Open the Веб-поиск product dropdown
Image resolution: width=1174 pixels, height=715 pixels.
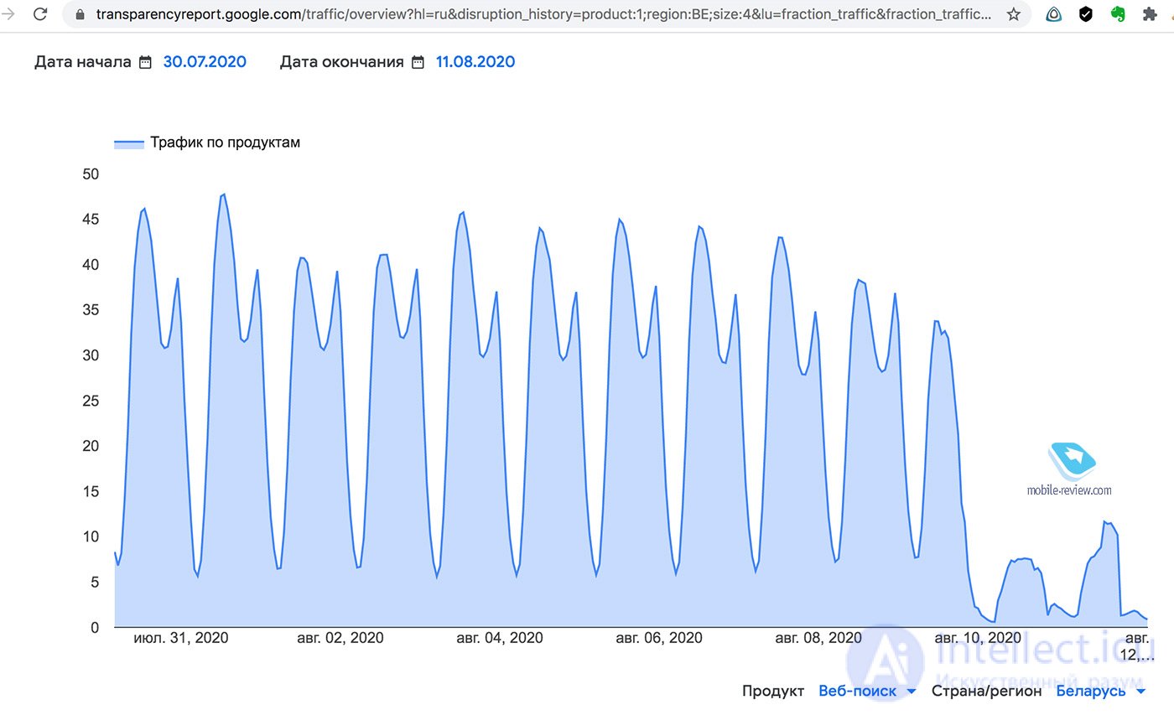coord(867,692)
